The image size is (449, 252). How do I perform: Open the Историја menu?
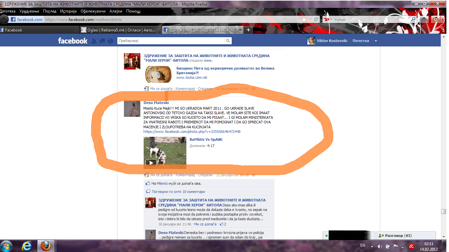68,11
